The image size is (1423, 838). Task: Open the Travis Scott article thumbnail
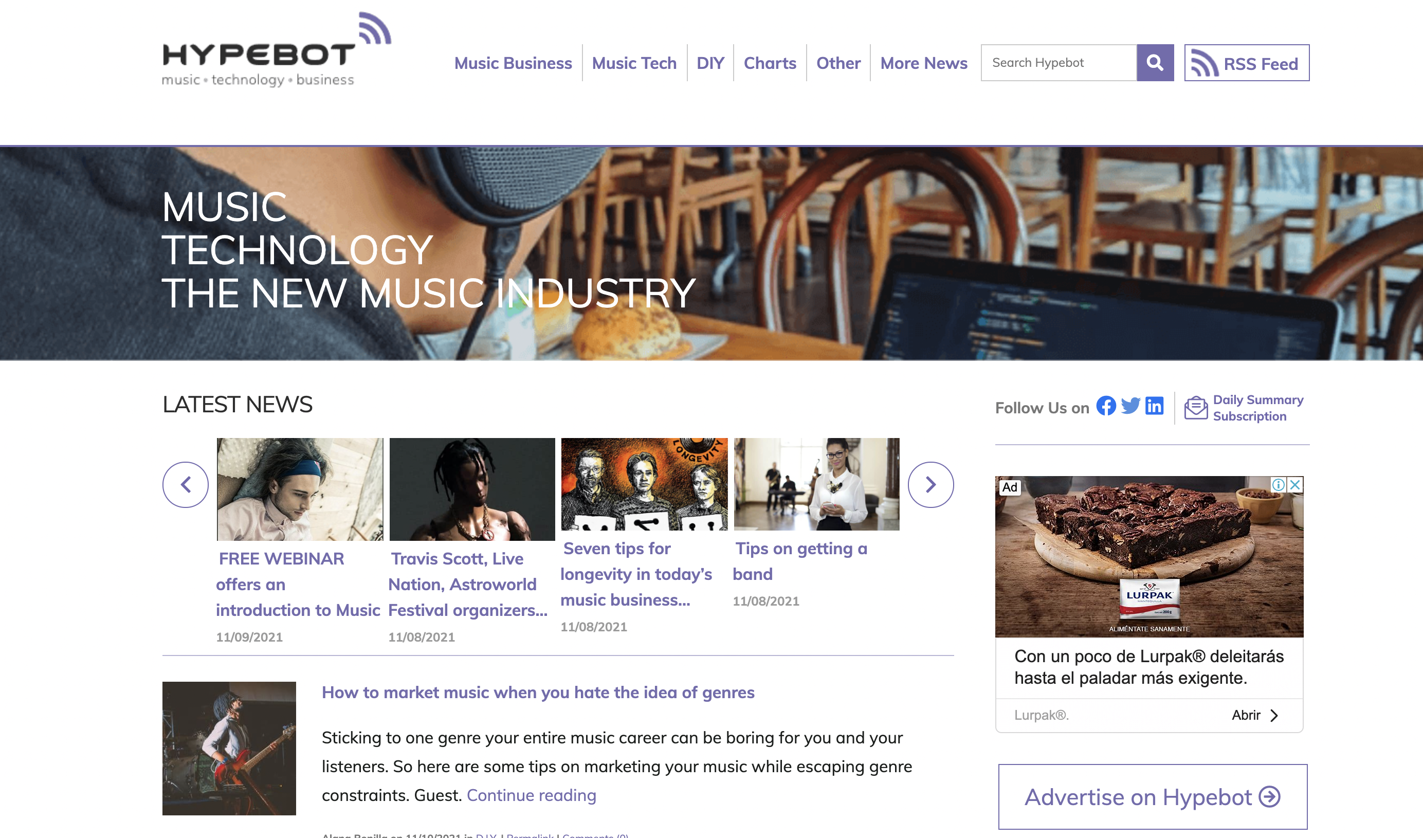coord(472,489)
